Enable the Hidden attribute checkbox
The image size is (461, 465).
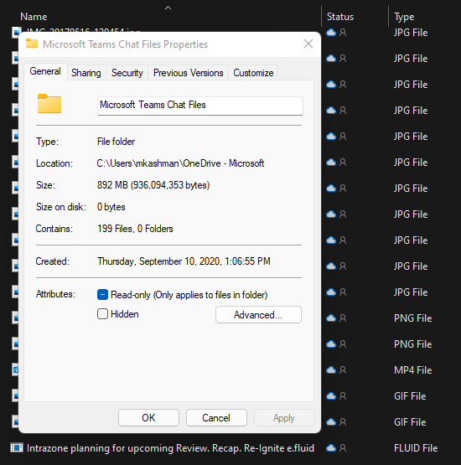coord(102,314)
